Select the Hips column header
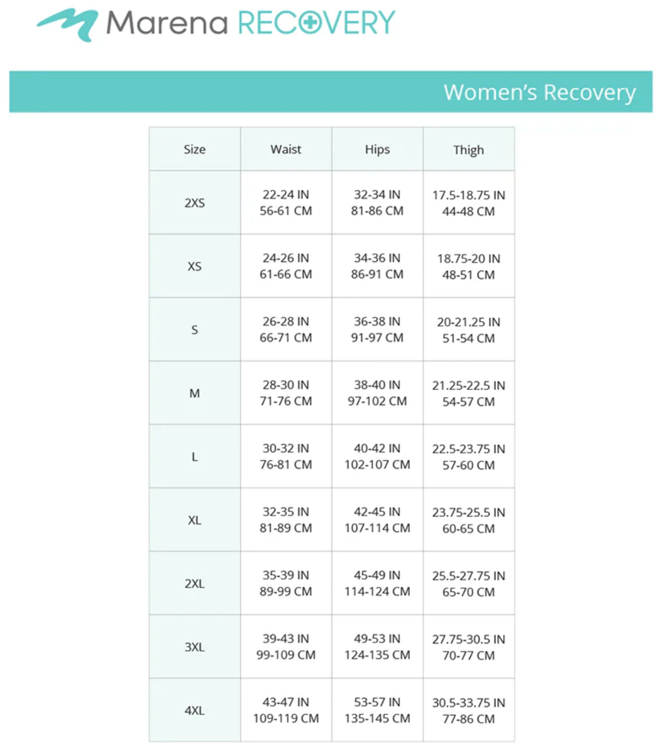Viewport: 663px width, 752px height. [x=377, y=150]
